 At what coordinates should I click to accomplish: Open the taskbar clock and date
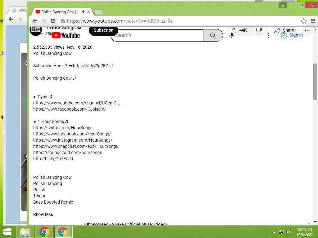point(305,232)
